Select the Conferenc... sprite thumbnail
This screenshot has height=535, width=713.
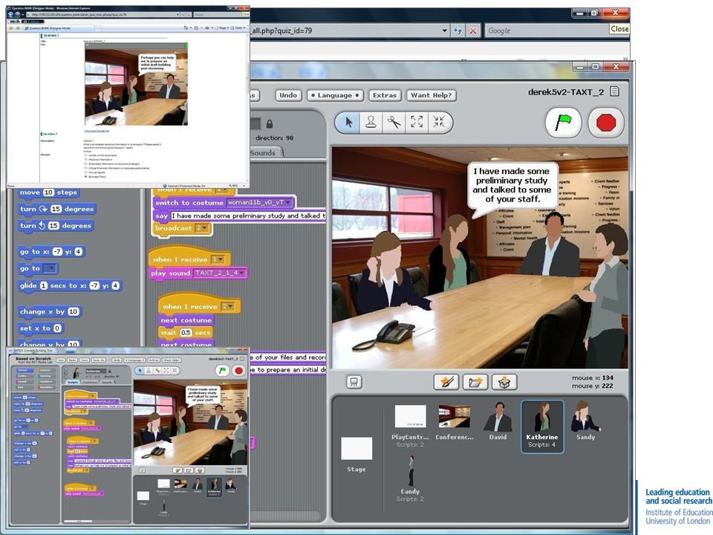(455, 422)
